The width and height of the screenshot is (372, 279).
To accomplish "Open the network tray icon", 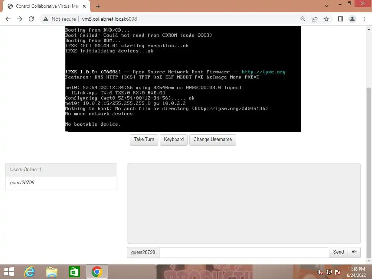I will pos(329,272).
